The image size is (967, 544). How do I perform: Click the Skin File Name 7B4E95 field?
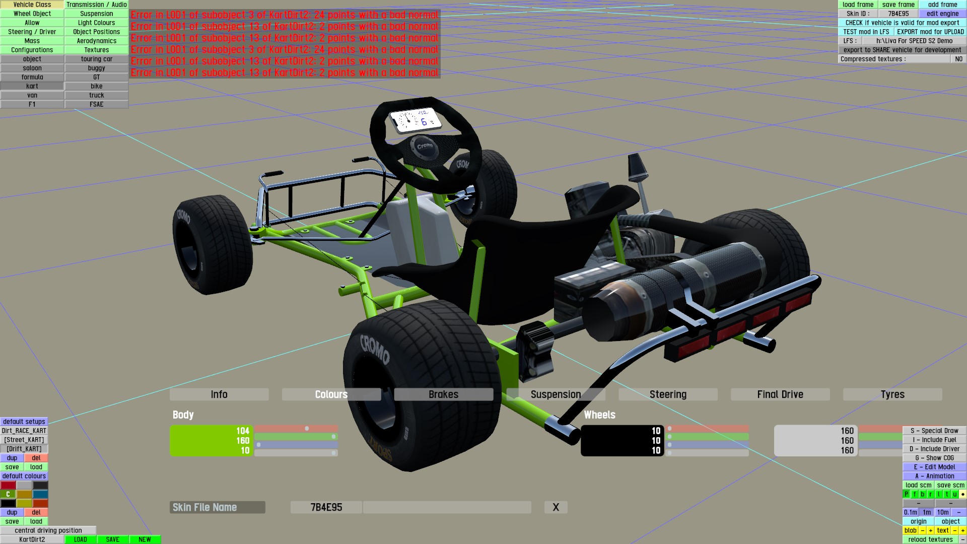point(326,507)
